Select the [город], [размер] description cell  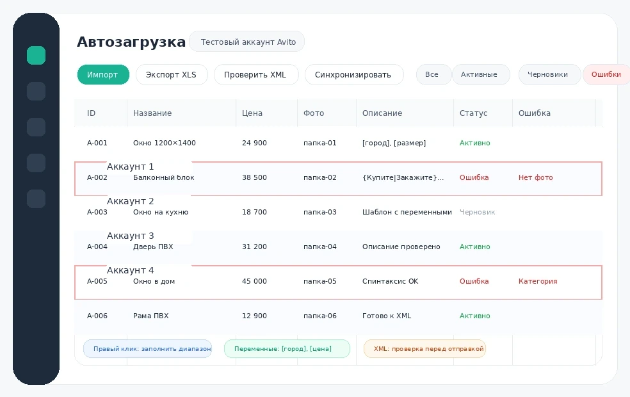[394, 143]
